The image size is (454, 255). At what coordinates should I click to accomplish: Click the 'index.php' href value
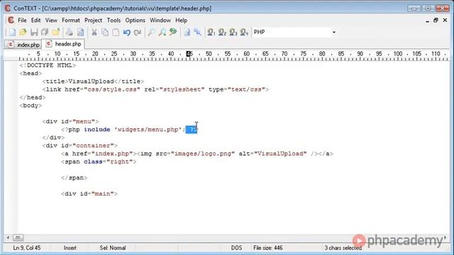[112, 154]
